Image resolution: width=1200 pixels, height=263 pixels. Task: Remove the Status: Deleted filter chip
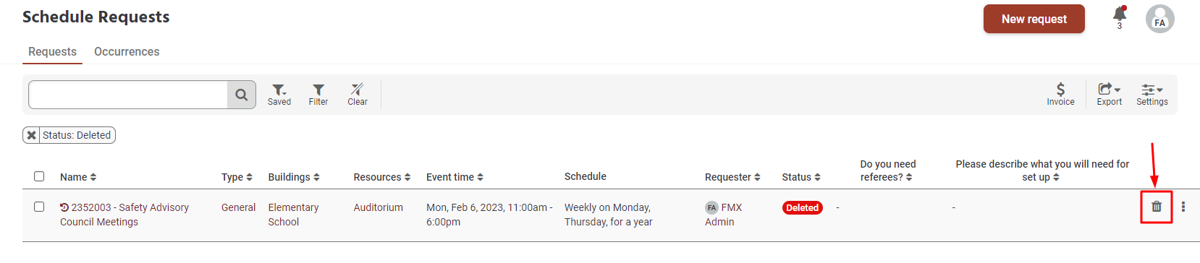(x=31, y=135)
